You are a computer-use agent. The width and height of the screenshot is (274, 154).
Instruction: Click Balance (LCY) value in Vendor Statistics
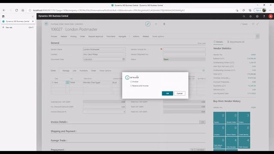[x=251, y=59]
